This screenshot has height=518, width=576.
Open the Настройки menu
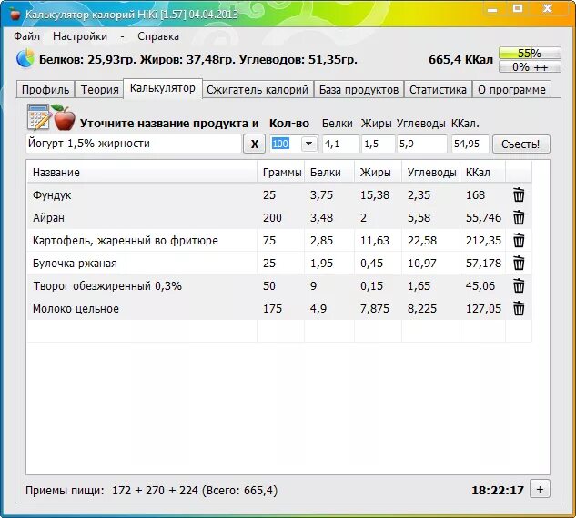click(x=80, y=36)
